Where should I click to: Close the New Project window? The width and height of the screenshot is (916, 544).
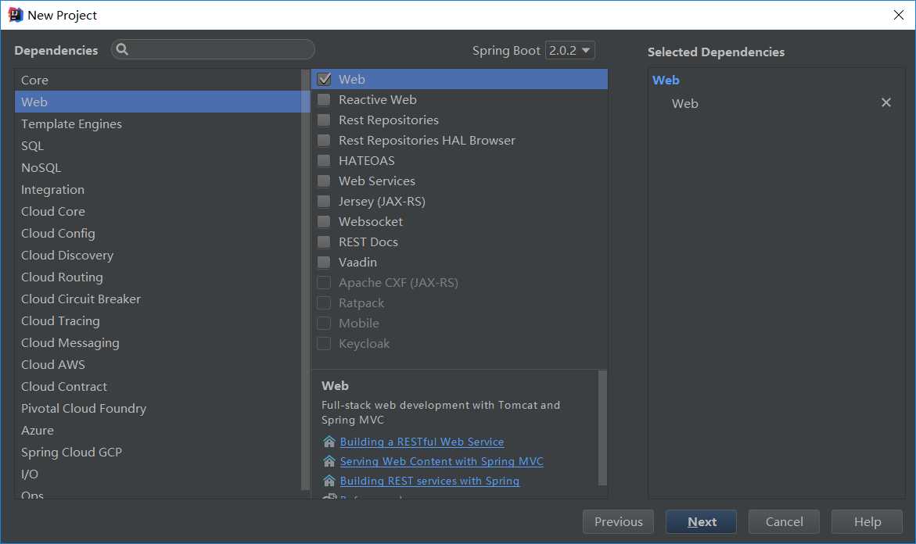tap(899, 15)
